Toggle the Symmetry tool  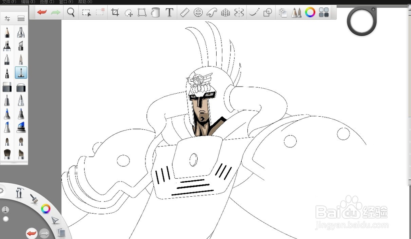(239, 12)
